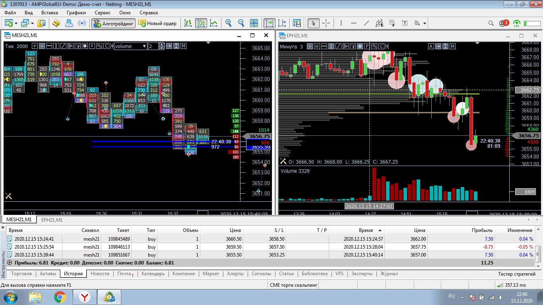The image size is (543, 305).
Task: Open the new chart toolbar icon
Action: 9,23
